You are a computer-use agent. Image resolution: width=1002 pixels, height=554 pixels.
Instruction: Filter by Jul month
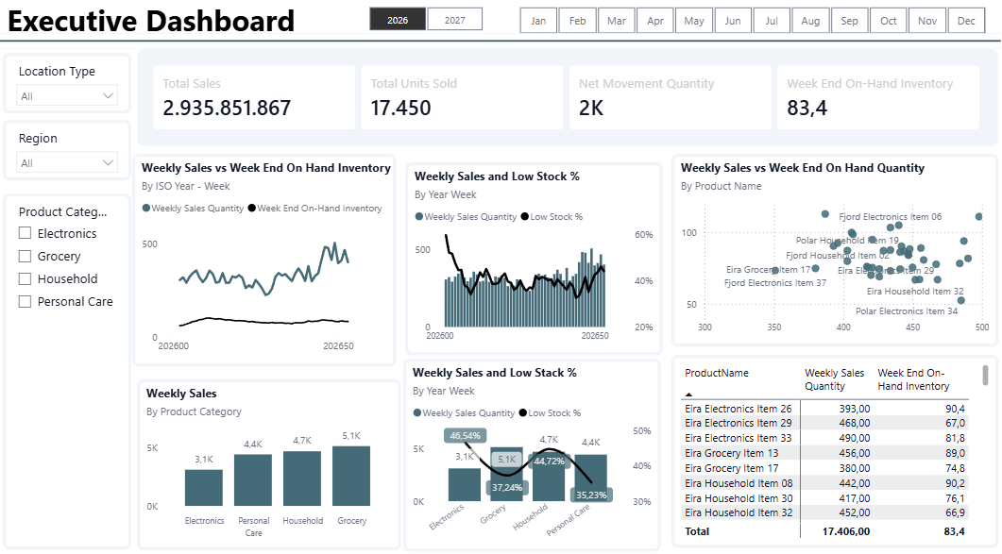[772, 21]
